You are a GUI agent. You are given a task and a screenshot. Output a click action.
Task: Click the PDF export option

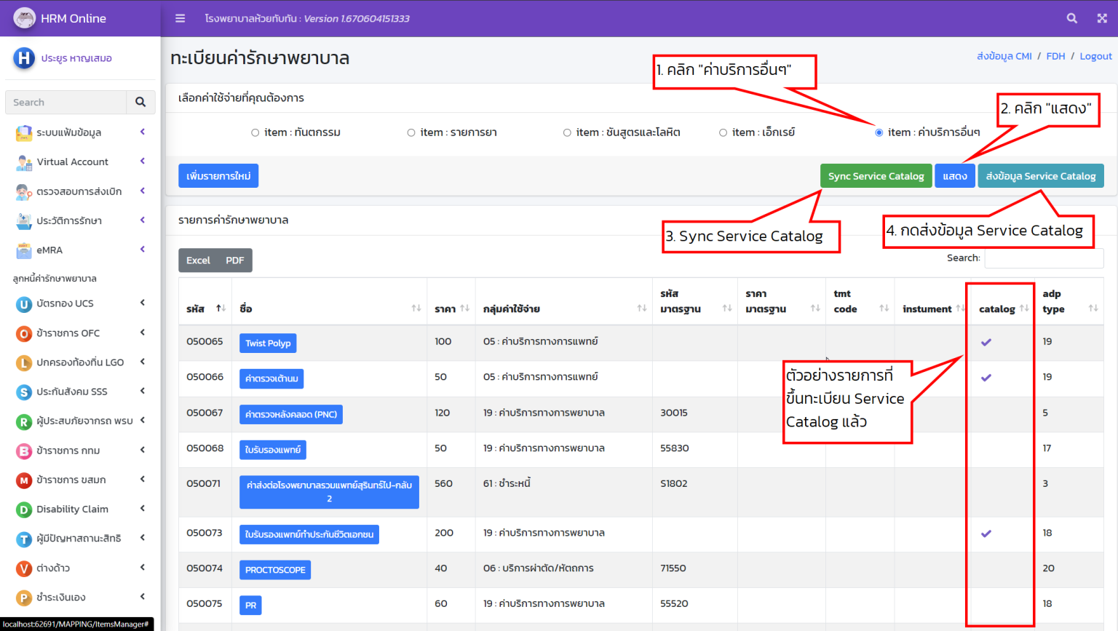[234, 260]
